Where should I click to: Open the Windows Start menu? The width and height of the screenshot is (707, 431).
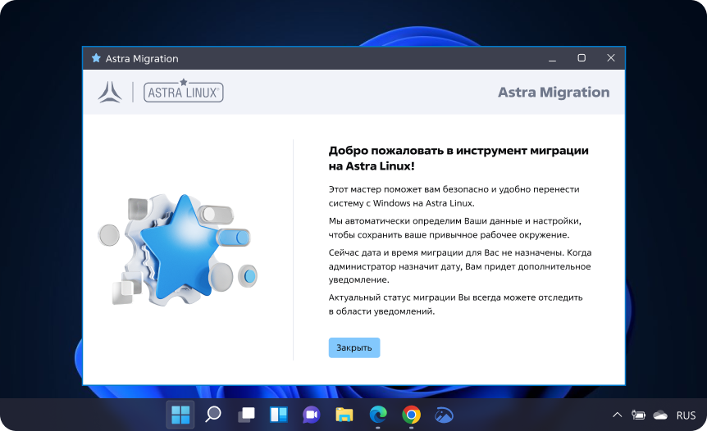pyautogui.click(x=180, y=415)
